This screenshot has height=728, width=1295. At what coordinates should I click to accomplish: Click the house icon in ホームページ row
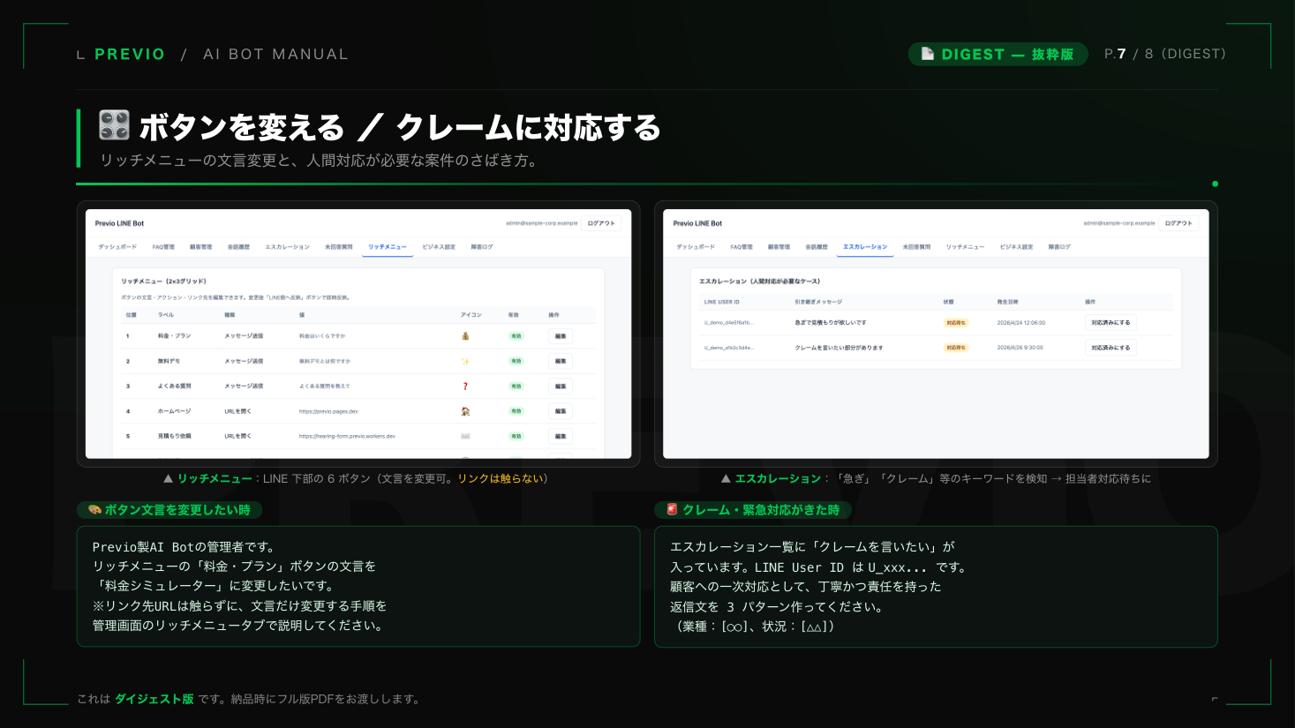click(465, 411)
